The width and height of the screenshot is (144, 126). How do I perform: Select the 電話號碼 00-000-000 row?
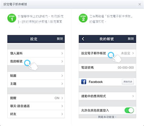[x=108, y=67]
